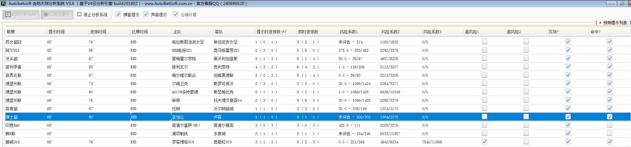Sort by the 联赛 column header
The width and height of the screenshot is (631, 147).
point(11,32)
